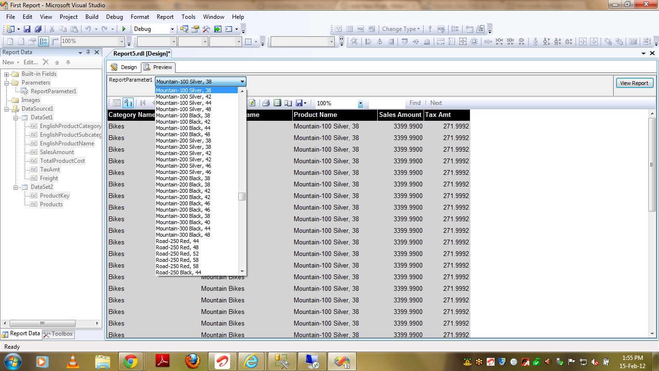Open the preview zoom 100% dropdown
The height and width of the screenshot is (371, 659).
[x=360, y=103]
